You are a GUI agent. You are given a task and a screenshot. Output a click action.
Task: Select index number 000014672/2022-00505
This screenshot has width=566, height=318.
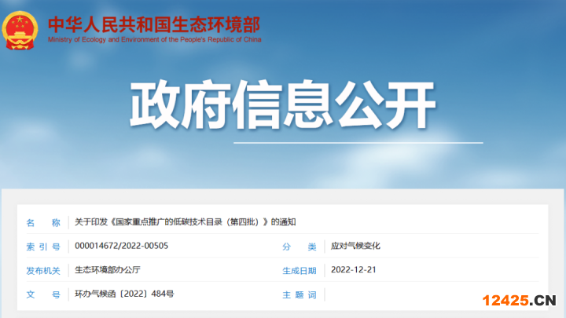click(121, 246)
